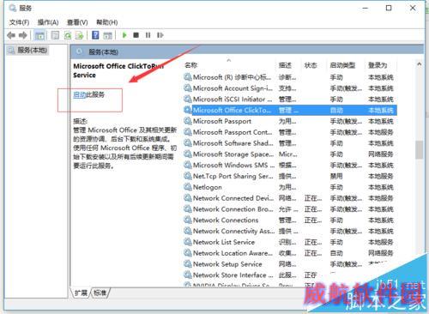Open the 操作(A) menu
The width and height of the screenshot is (429, 314).
point(48,22)
